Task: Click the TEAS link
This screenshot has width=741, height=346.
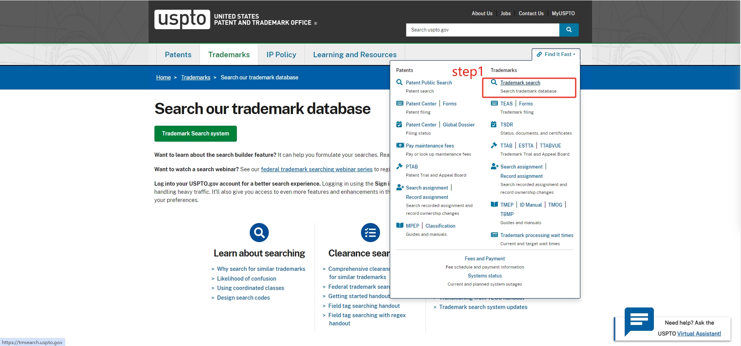Action: point(506,104)
